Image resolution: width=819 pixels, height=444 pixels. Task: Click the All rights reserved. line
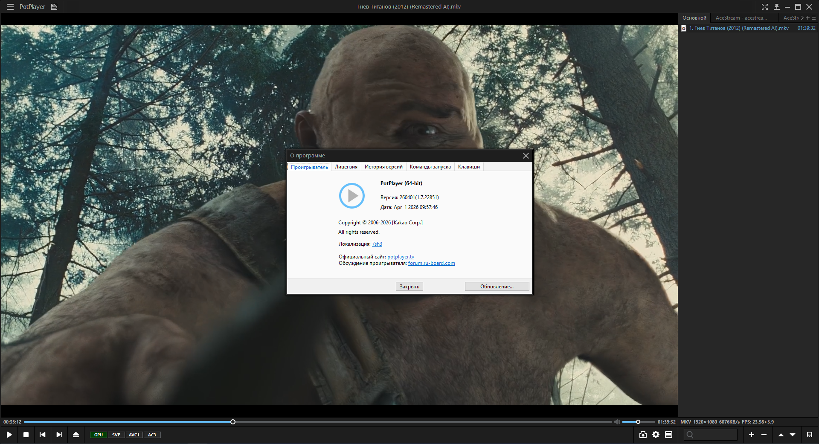(x=359, y=232)
